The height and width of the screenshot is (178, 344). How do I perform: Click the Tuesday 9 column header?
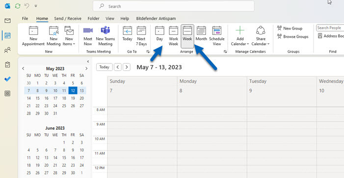coord(282,91)
